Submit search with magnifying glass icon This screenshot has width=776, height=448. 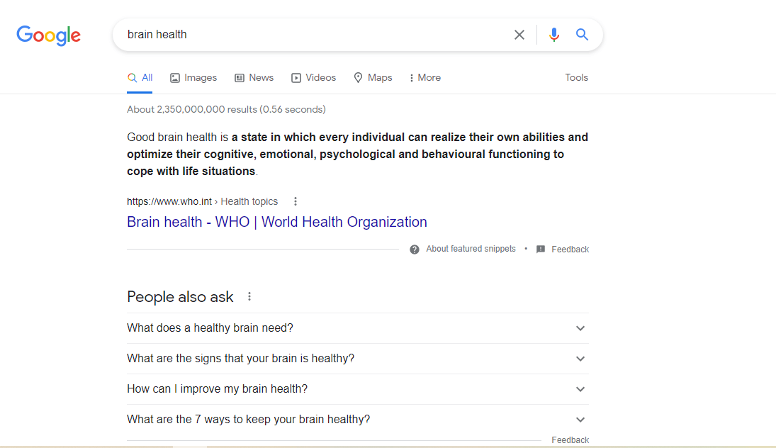(582, 35)
